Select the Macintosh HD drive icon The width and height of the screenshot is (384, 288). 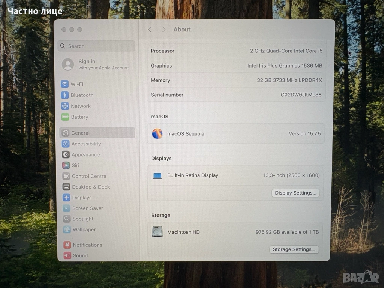click(x=157, y=232)
